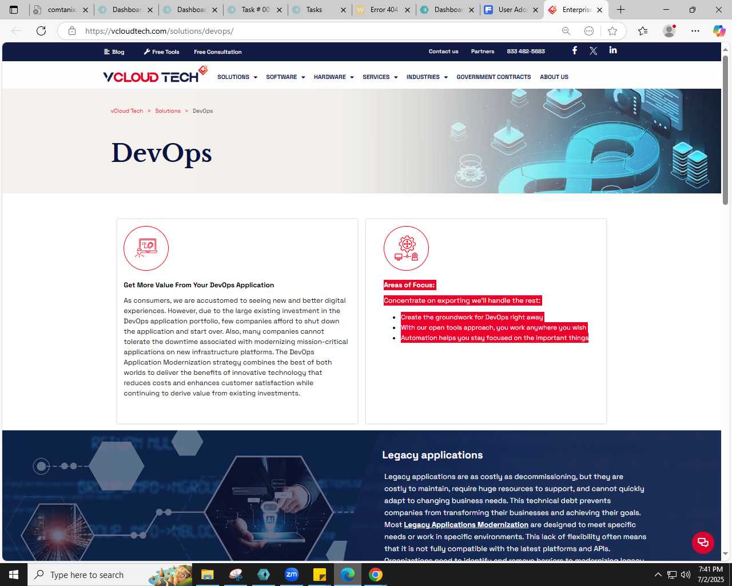
Task: Add page to favorites star
Action: tap(612, 31)
